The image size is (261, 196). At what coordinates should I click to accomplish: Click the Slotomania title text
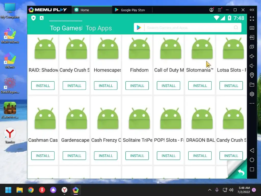tap(200, 70)
